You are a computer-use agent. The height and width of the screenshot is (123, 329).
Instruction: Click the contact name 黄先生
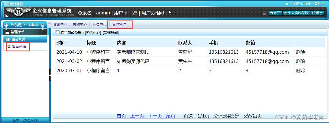click(x=185, y=61)
